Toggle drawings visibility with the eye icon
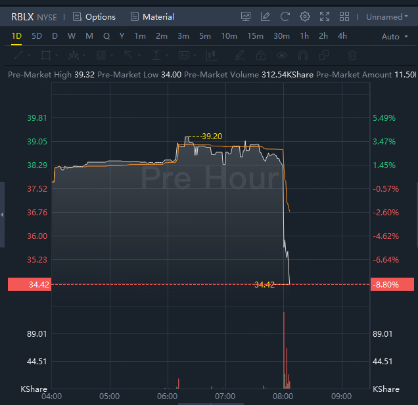 (x=282, y=55)
